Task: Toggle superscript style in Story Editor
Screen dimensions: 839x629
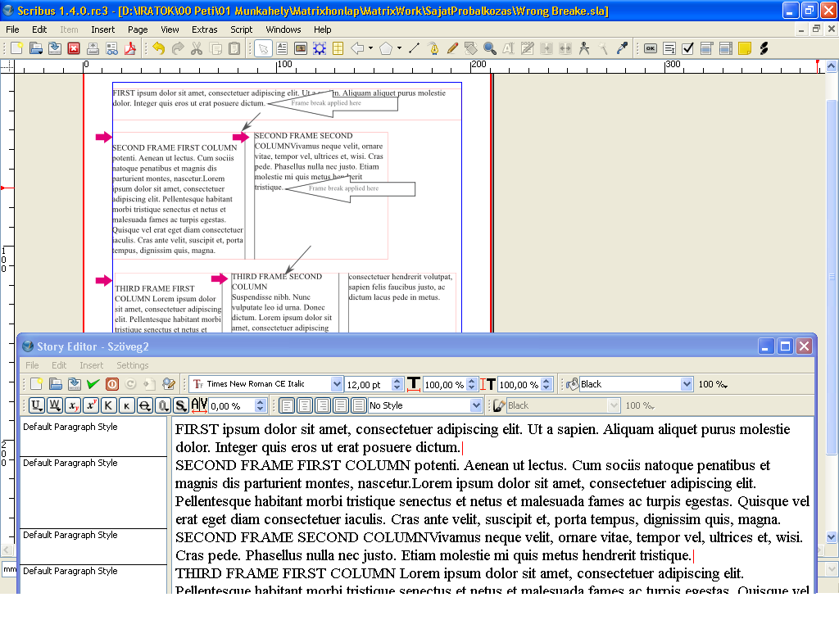Action: click(x=91, y=405)
